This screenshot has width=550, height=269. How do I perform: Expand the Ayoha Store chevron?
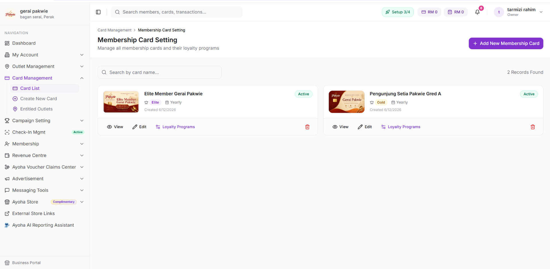(x=82, y=202)
